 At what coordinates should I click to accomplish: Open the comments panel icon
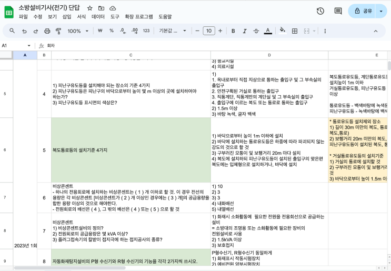pyautogui.click(x=338, y=11)
